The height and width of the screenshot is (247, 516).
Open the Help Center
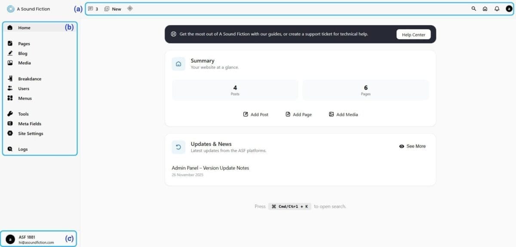(413, 34)
